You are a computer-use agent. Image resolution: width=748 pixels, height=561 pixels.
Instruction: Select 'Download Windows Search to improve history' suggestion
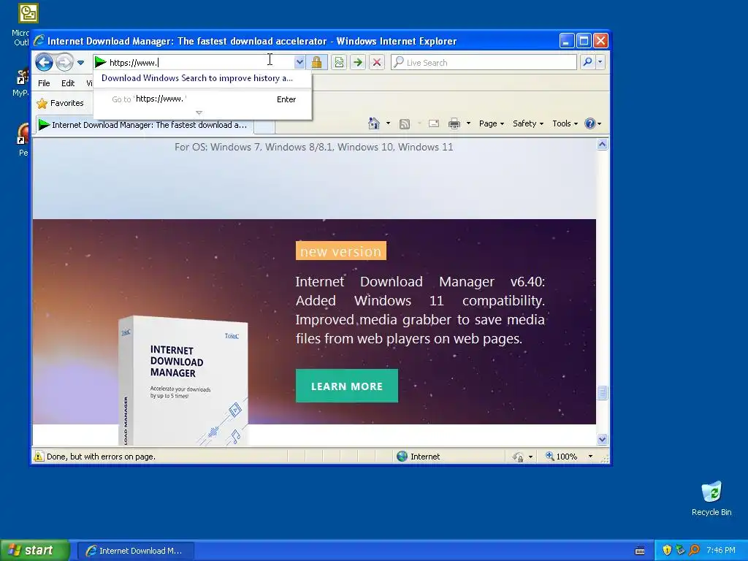[197, 78]
